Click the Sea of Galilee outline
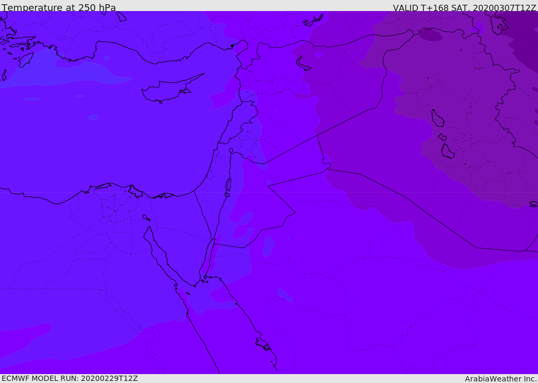The width and height of the screenshot is (538, 383). click(x=231, y=151)
